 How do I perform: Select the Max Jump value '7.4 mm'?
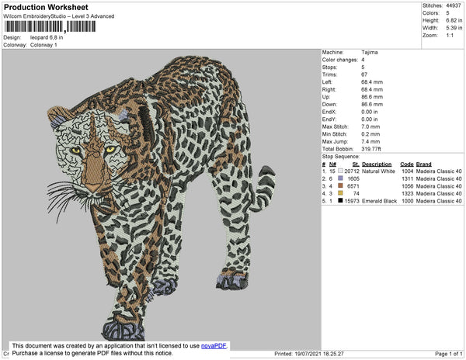pyautogui.click(x=370, y=141)
